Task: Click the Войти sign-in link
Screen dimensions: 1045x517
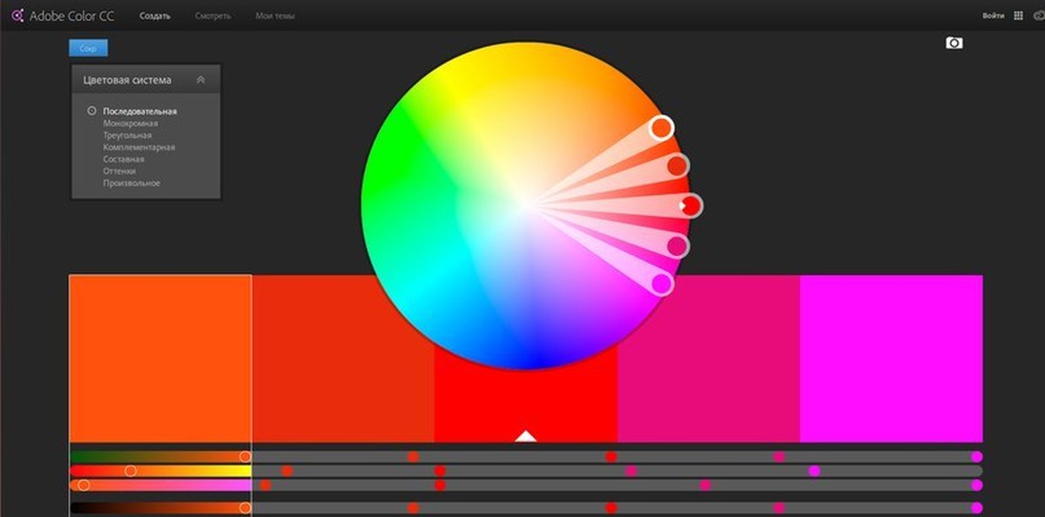Action: click(993, 16)
